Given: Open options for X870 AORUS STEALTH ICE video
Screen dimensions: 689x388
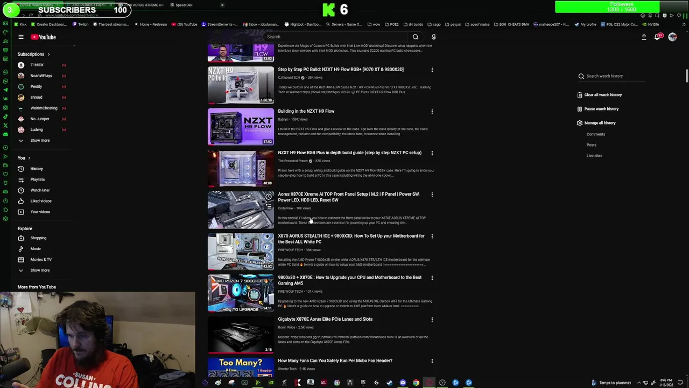Looking at the screenshot, I should 432,237.
